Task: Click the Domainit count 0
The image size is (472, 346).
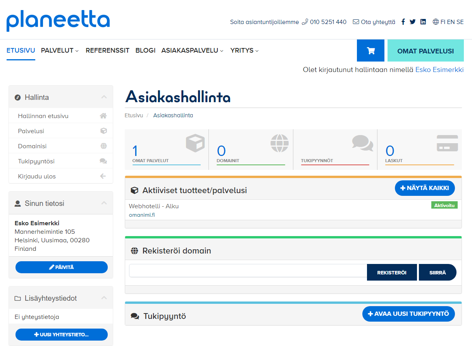Action: 221,151
